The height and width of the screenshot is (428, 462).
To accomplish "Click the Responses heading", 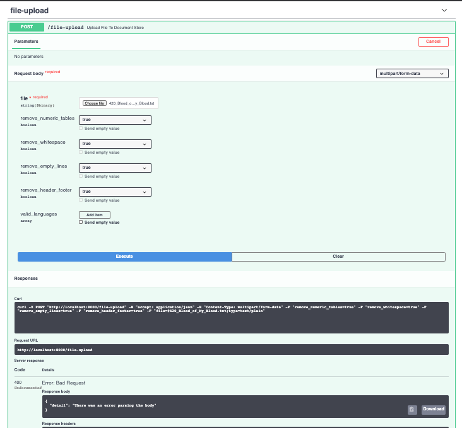I will (x=26, y=279).
